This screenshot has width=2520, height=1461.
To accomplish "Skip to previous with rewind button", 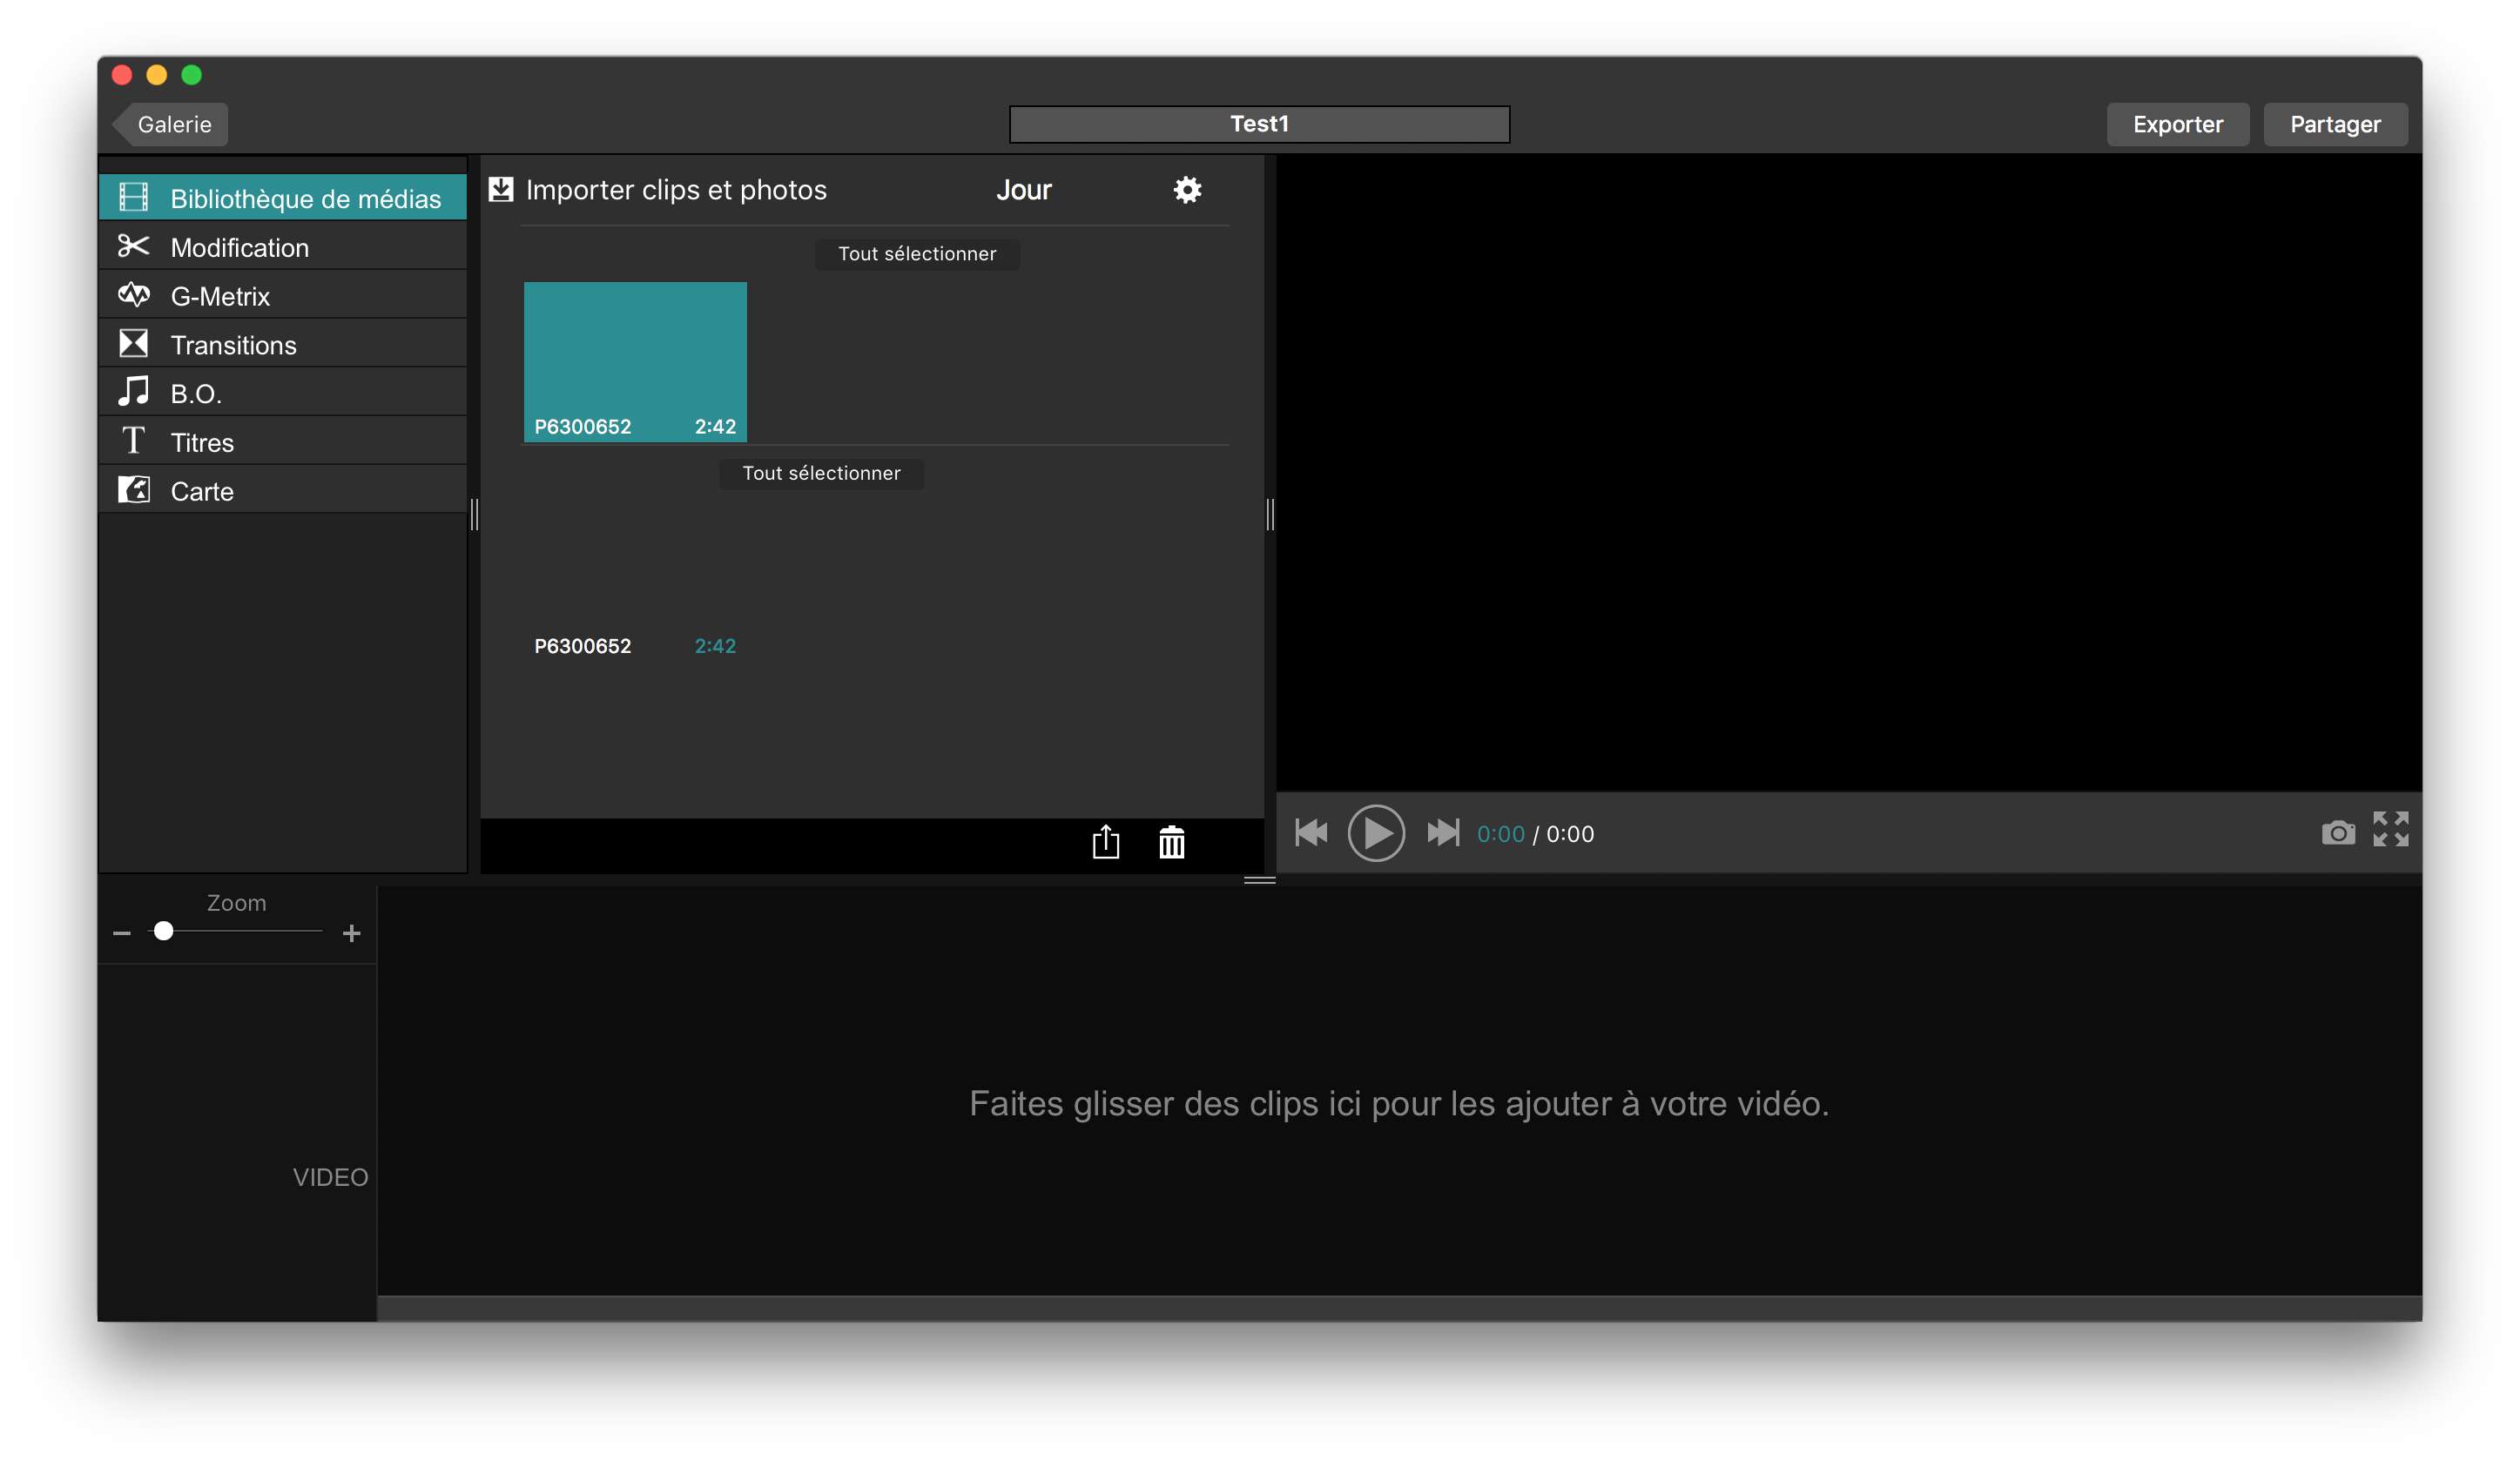I will click(x=1311, y=832).
